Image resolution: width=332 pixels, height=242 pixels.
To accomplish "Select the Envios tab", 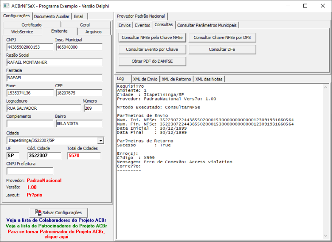I will pyautogui.click(x=124, y=25).
